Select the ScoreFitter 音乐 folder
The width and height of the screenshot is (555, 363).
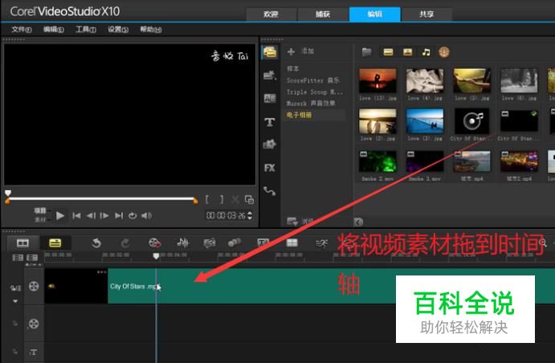[313, 80]
